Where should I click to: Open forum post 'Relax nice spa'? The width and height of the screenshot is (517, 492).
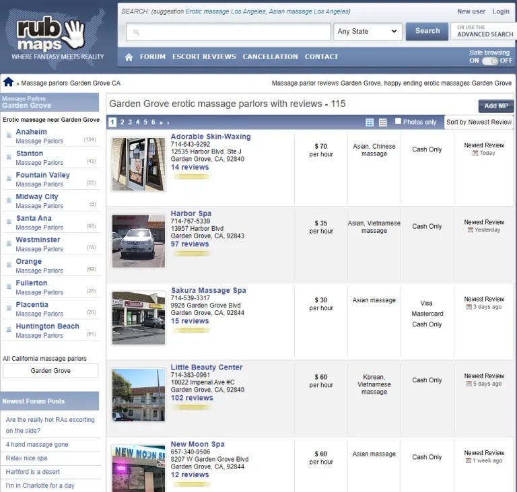(26, 458)
